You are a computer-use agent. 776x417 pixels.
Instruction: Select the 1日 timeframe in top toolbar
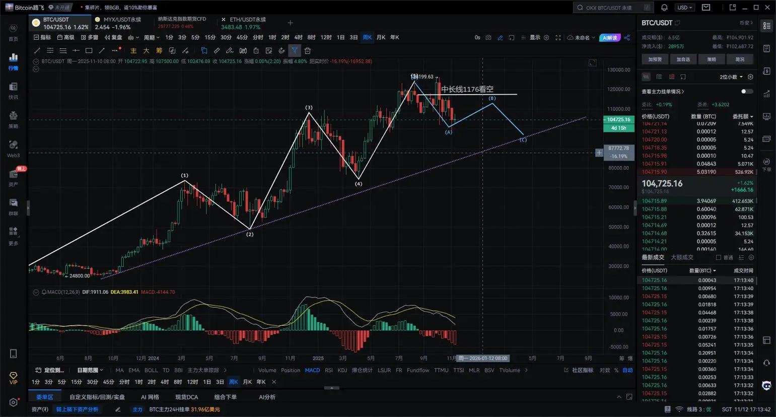point(340,37)
